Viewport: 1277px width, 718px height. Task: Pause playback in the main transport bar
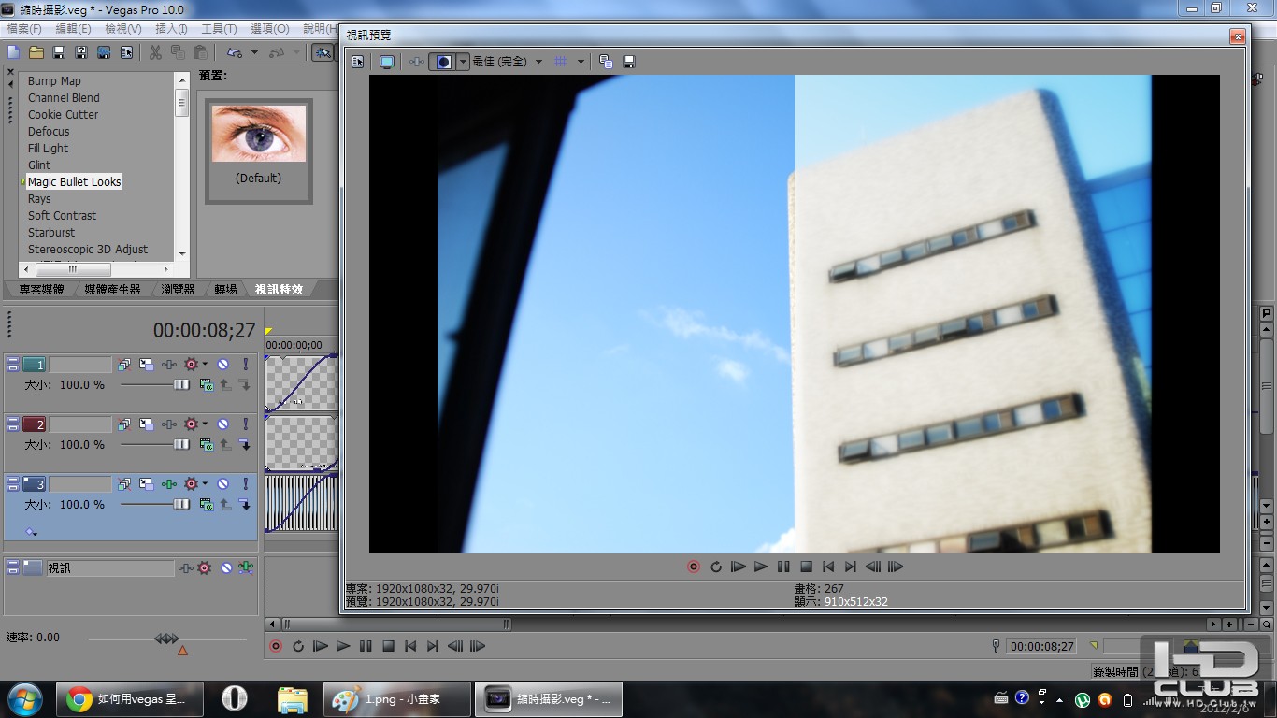click(x=366, y=646)
